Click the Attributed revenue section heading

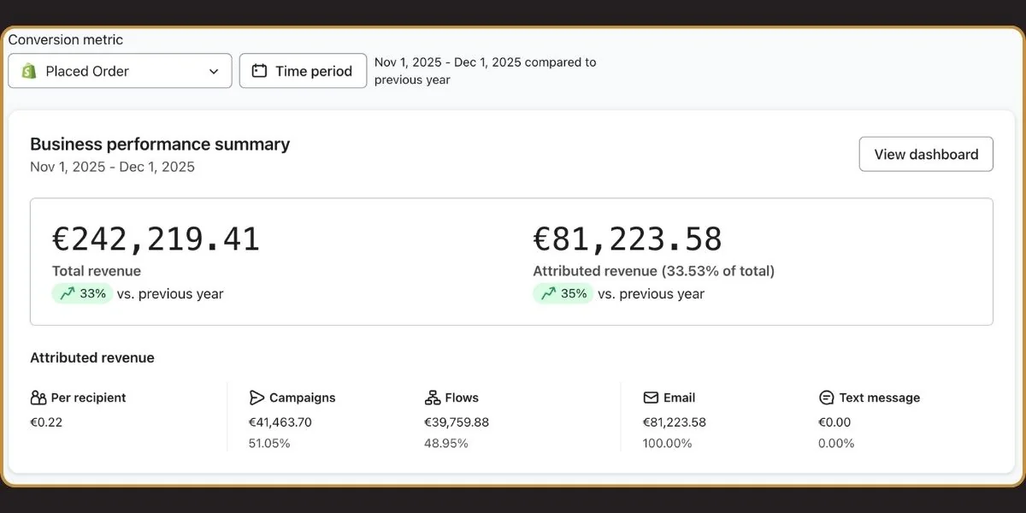coord(92,357)
